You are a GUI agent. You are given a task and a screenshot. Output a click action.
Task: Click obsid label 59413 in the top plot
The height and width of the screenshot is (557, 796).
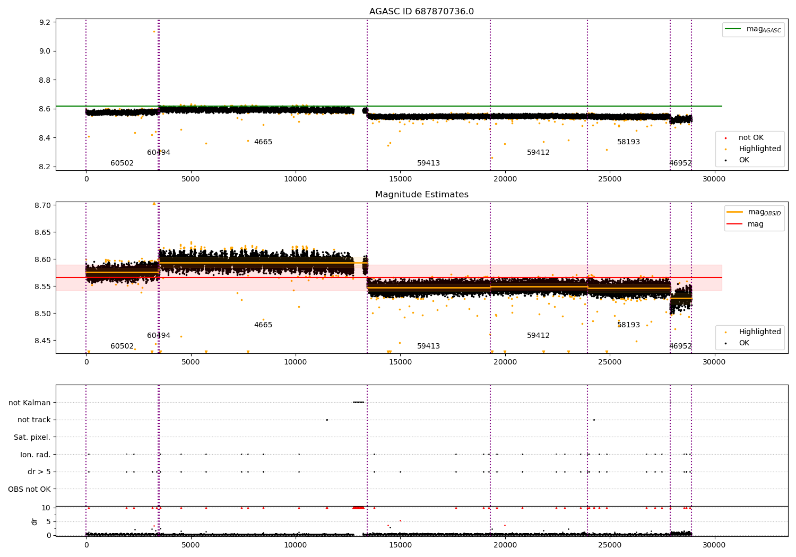428,163
